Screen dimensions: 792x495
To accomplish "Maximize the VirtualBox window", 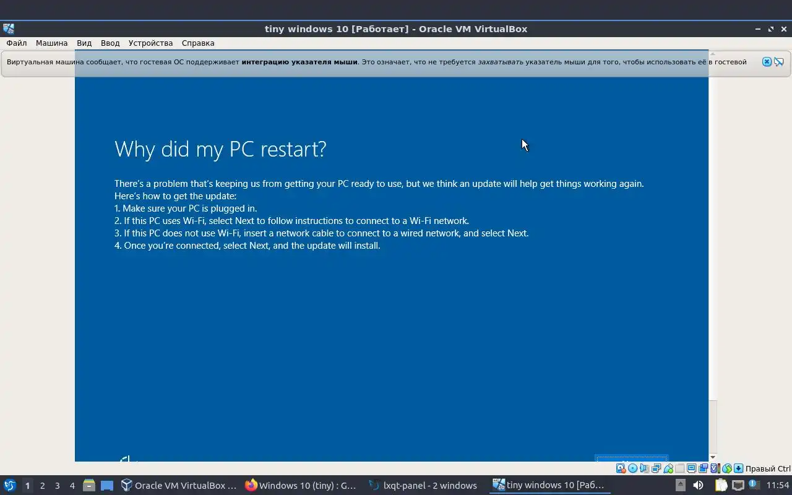I will click(x=771, y=28).
